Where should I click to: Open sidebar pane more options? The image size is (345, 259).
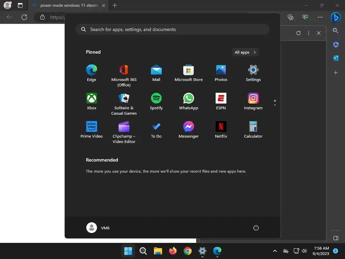coord(309,33)
